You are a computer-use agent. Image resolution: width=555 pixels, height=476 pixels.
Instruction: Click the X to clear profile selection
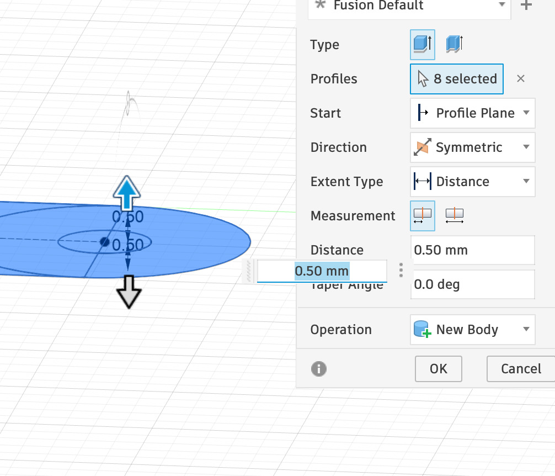[x=521, y=78]
